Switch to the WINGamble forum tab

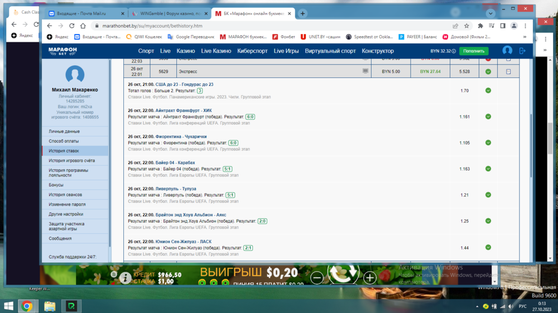(x=169, y=13)
